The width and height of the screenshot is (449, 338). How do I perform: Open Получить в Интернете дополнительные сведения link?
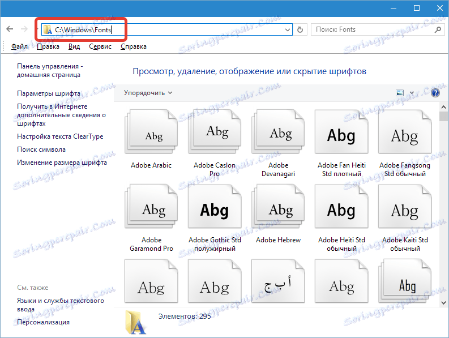[x=61, y=115]
